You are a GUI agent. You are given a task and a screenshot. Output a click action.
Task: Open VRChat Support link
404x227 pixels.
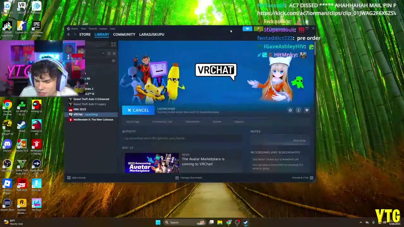[x=239, y=122]
